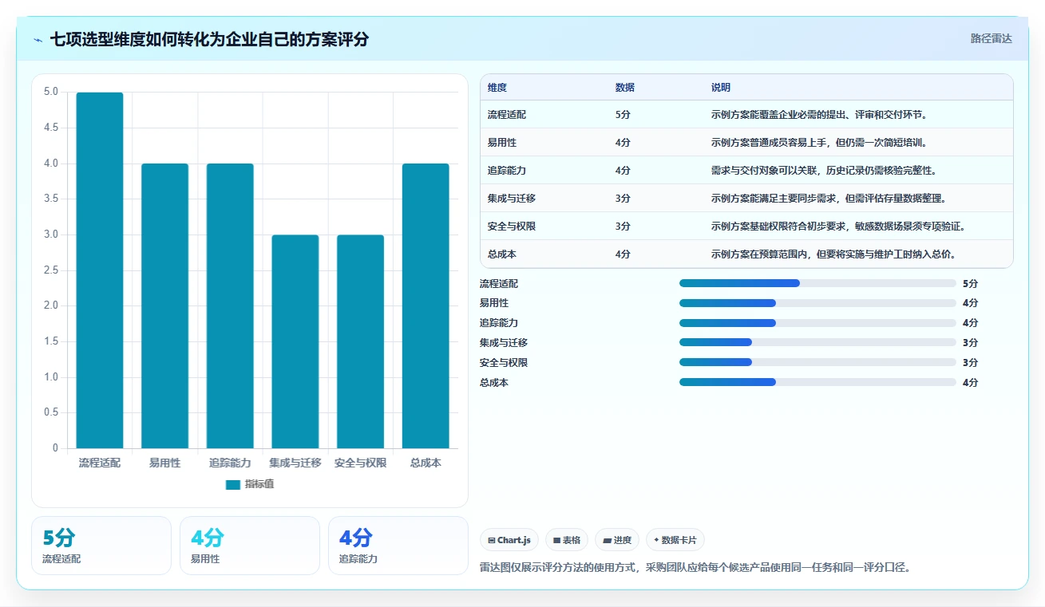Viewport: 1045px width, 607px height.
Task: Select the 易用性 cell in the table
Action: click(x=502, y=143)
